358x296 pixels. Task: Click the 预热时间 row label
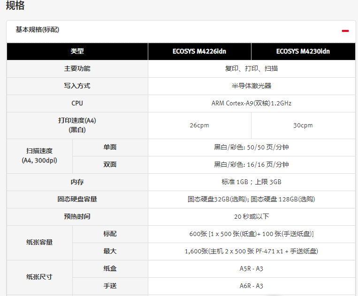pyautogui.click(x=77, y=216)
